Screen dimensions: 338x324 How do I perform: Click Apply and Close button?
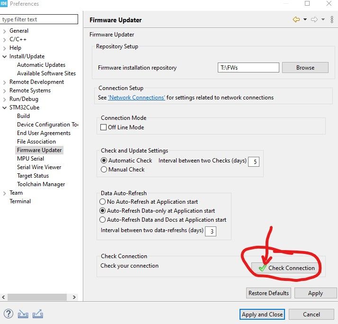(262, 315)
